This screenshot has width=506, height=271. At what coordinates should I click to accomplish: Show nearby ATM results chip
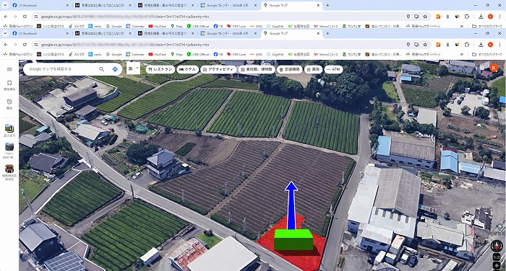coord(333,69)
